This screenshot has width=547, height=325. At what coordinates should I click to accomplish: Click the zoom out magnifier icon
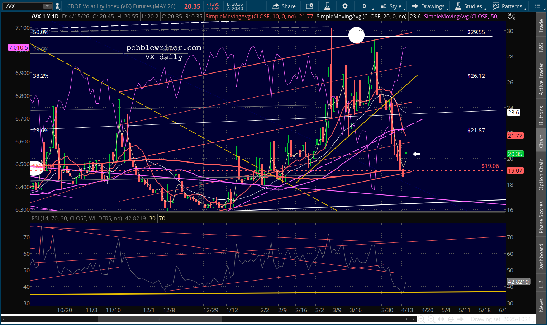pos(421,319)
